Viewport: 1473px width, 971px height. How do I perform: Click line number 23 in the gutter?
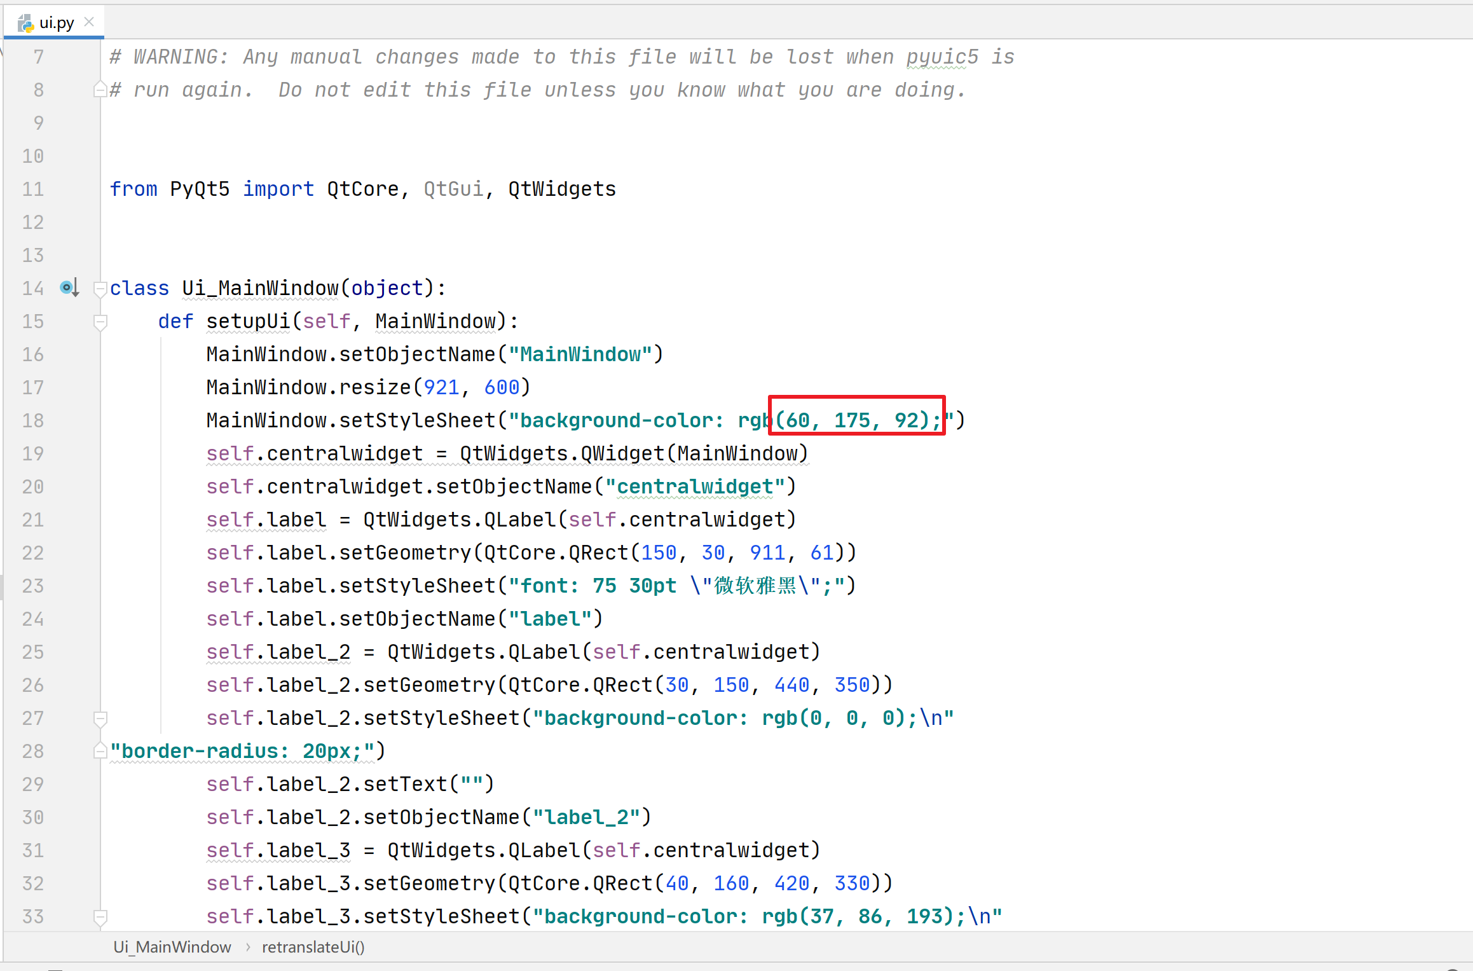pos(33,586)
